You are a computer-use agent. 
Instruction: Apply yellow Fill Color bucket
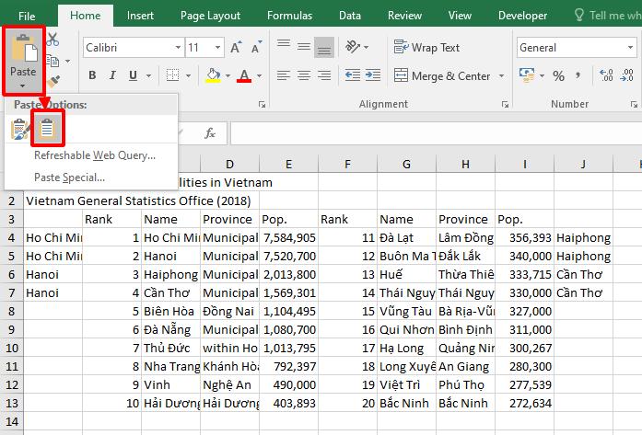pyautogui.click(x=213, y=75)
